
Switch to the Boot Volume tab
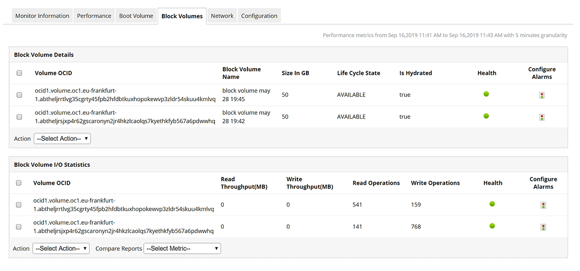coord(136,16)
